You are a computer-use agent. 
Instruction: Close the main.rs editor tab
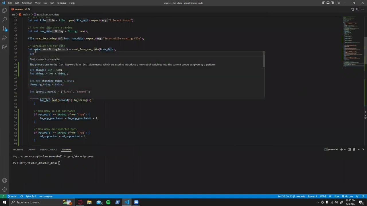(29, 9)
